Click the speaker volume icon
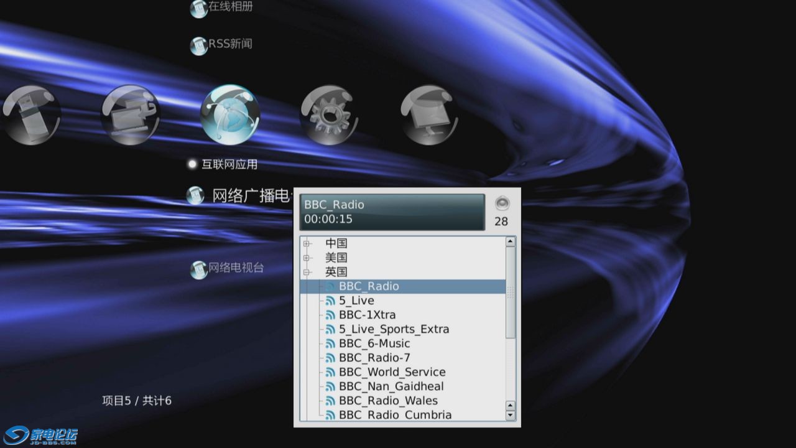 click(x=502, y=203)
